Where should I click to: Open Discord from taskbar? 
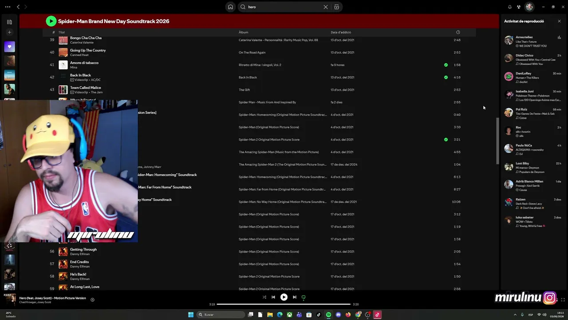pyautogui.click(x=338, y=315)
